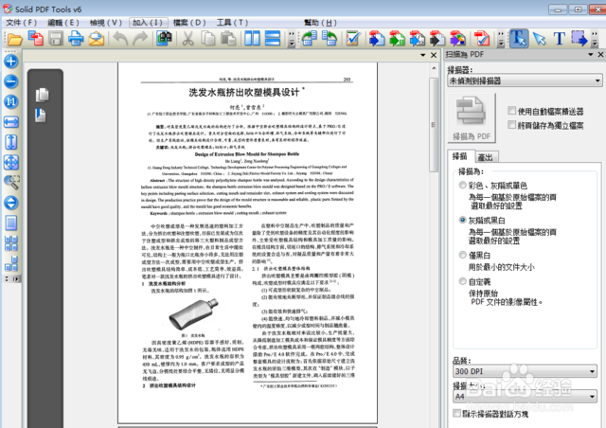Image resolution: width=606 pixels, height=428 pixels.
Task: Open the 工具 (T) menu
Action: pos(232,23)
